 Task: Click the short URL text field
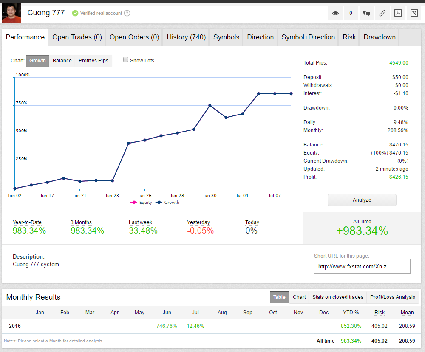362,267
